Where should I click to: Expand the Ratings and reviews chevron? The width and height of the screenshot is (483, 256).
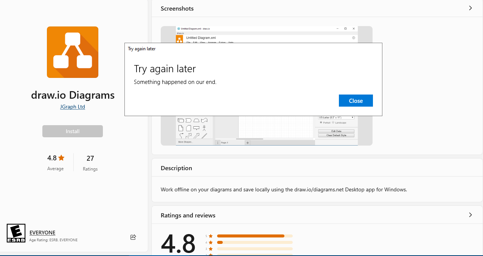pos(471,215)
